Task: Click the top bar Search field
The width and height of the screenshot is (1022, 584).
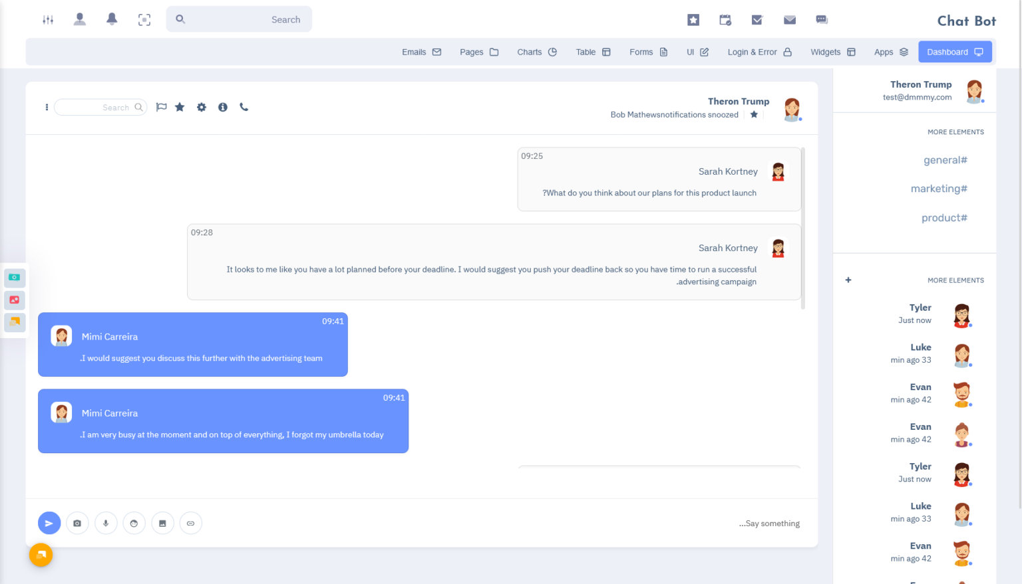Action: (239, 19)
